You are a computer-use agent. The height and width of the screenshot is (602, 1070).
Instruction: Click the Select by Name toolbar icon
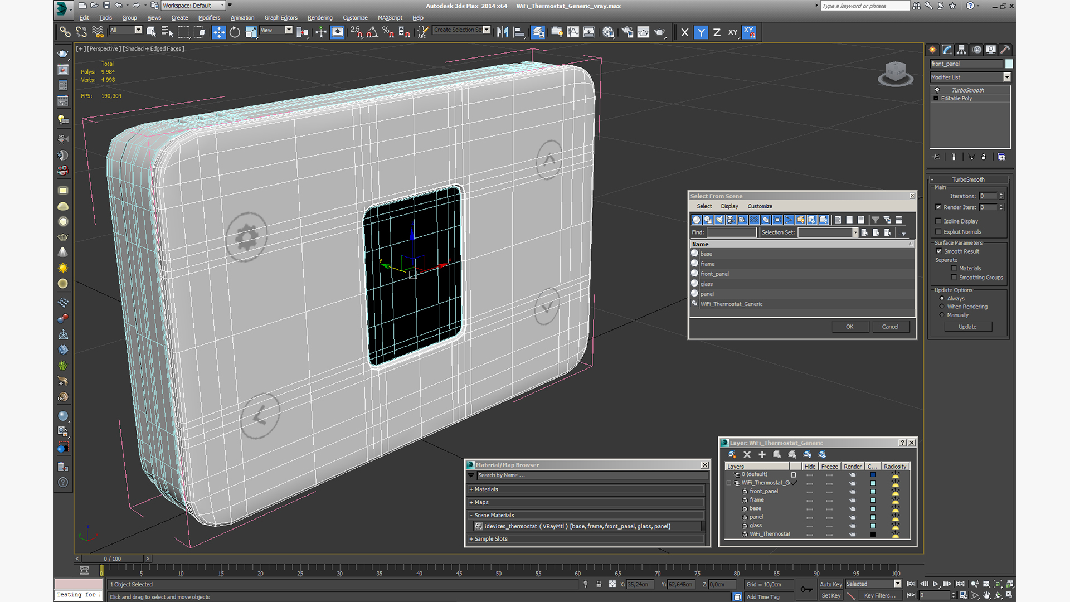(167, 32)
